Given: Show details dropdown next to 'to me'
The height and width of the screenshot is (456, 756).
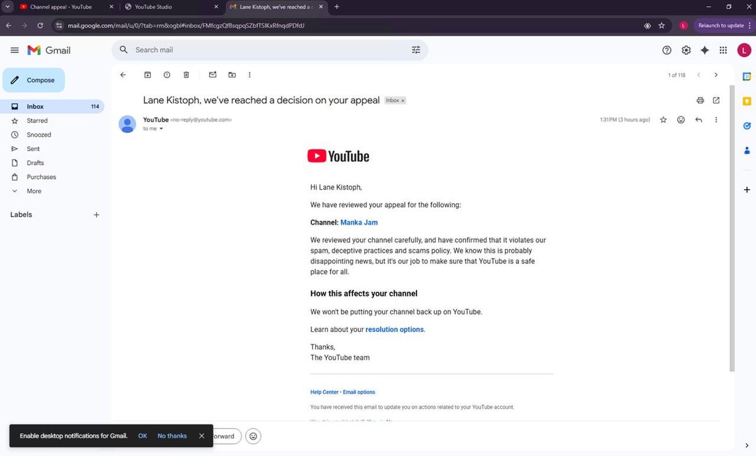Looking at the screenshot, I should 161,128.
